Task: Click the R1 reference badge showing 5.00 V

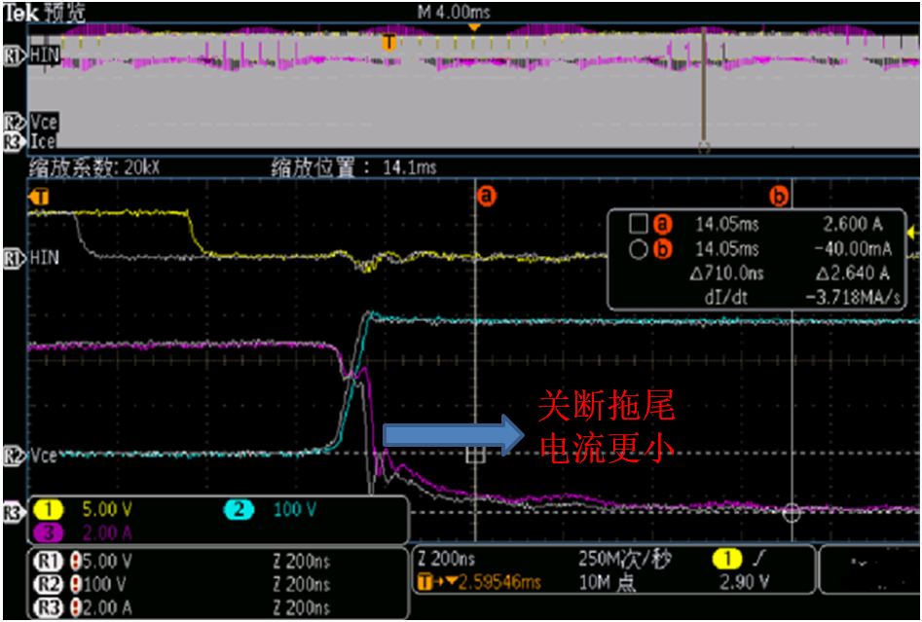Action: point(49,562)
